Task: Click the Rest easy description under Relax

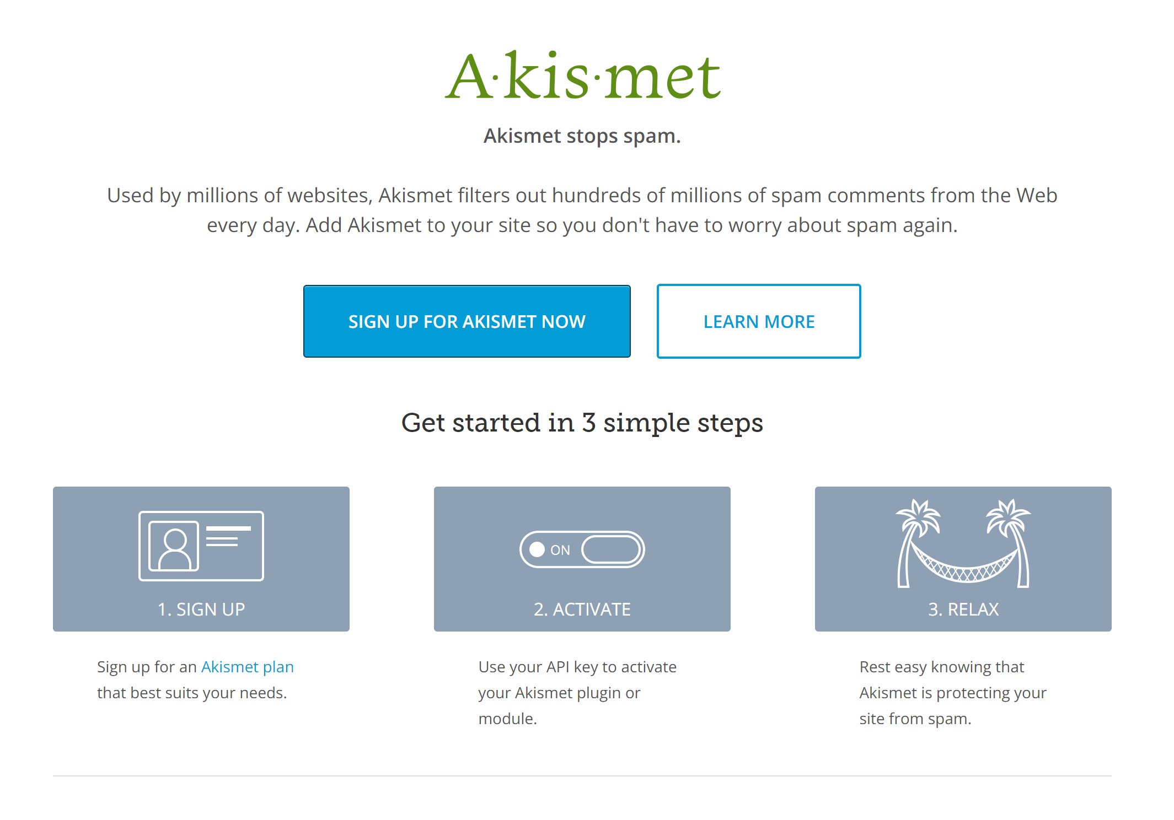Action: tap(953, 693)
